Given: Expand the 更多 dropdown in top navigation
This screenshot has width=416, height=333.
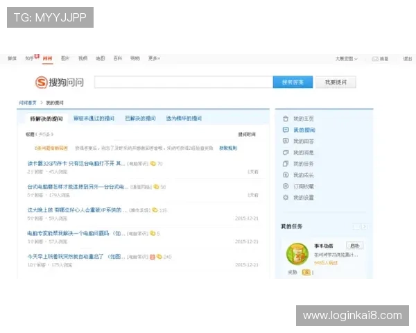Looking at the screenshot, I should click(154, 58).
